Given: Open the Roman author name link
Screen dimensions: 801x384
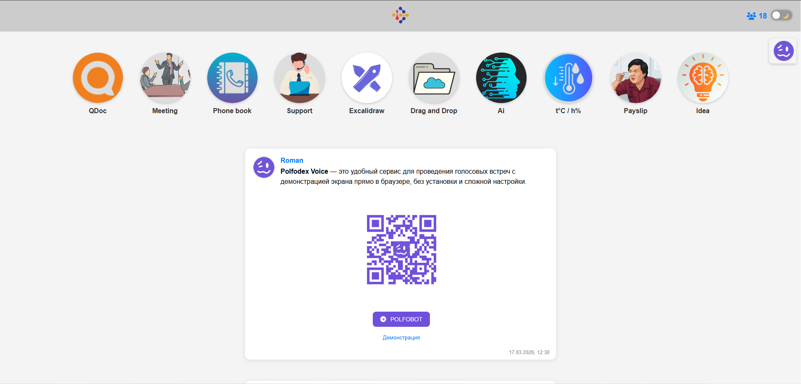Looking at the screenshot, I should pyautogui.click(x=292, y=160).
